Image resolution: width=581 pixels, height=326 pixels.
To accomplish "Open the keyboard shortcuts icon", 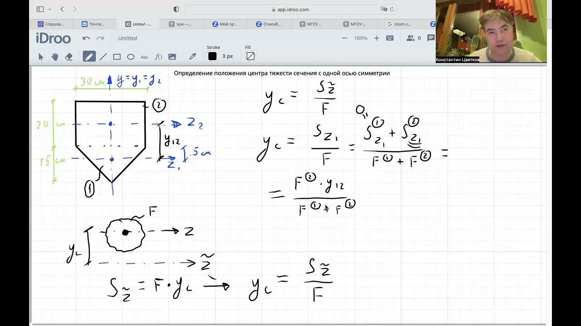I will tap(389, 38).
